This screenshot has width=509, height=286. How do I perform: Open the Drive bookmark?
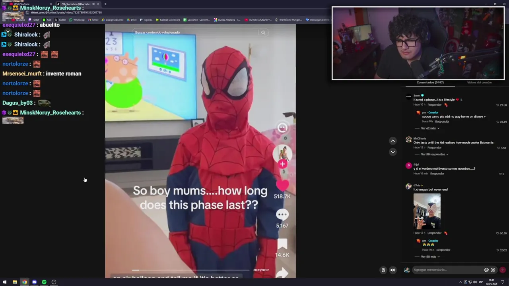click(x=132, y=20)
